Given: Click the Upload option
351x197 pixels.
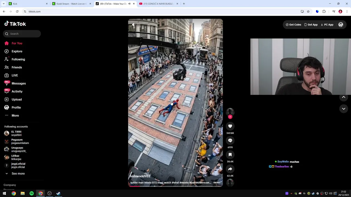Looking at the screenshot, I should (x=13, y=99).
